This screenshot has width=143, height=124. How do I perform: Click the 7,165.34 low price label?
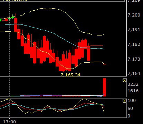coord(70,75)
